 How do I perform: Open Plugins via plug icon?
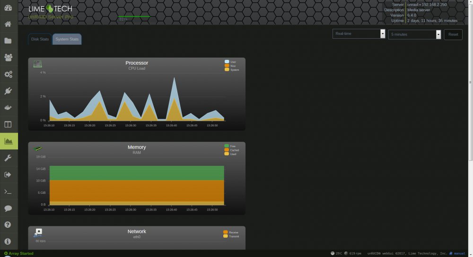click(x=8, y=91)
